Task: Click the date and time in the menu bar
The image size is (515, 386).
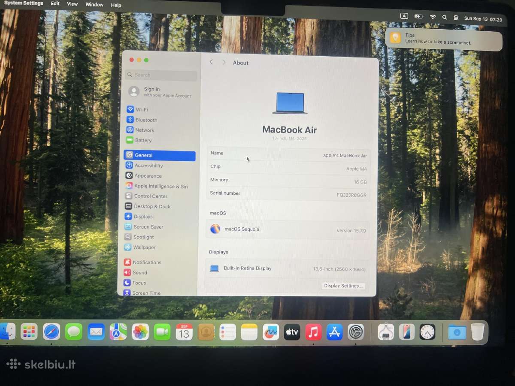Action: click(x=483, y=19)
